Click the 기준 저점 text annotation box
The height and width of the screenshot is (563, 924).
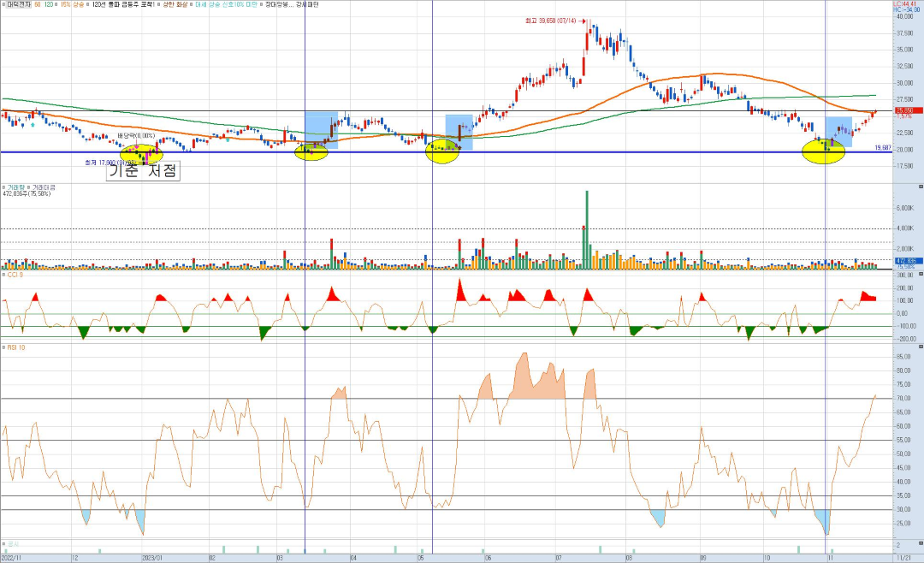tap(143, 171)
